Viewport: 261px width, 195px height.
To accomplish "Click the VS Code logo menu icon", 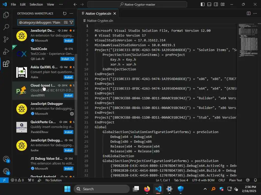I will (x=5, y=4).
